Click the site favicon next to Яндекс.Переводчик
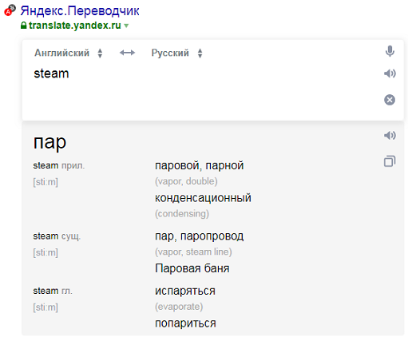 coord(10,10)
